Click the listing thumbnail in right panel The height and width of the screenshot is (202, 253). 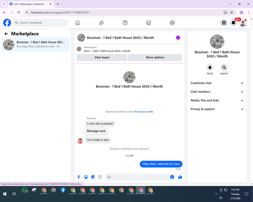tap(217, 41)
